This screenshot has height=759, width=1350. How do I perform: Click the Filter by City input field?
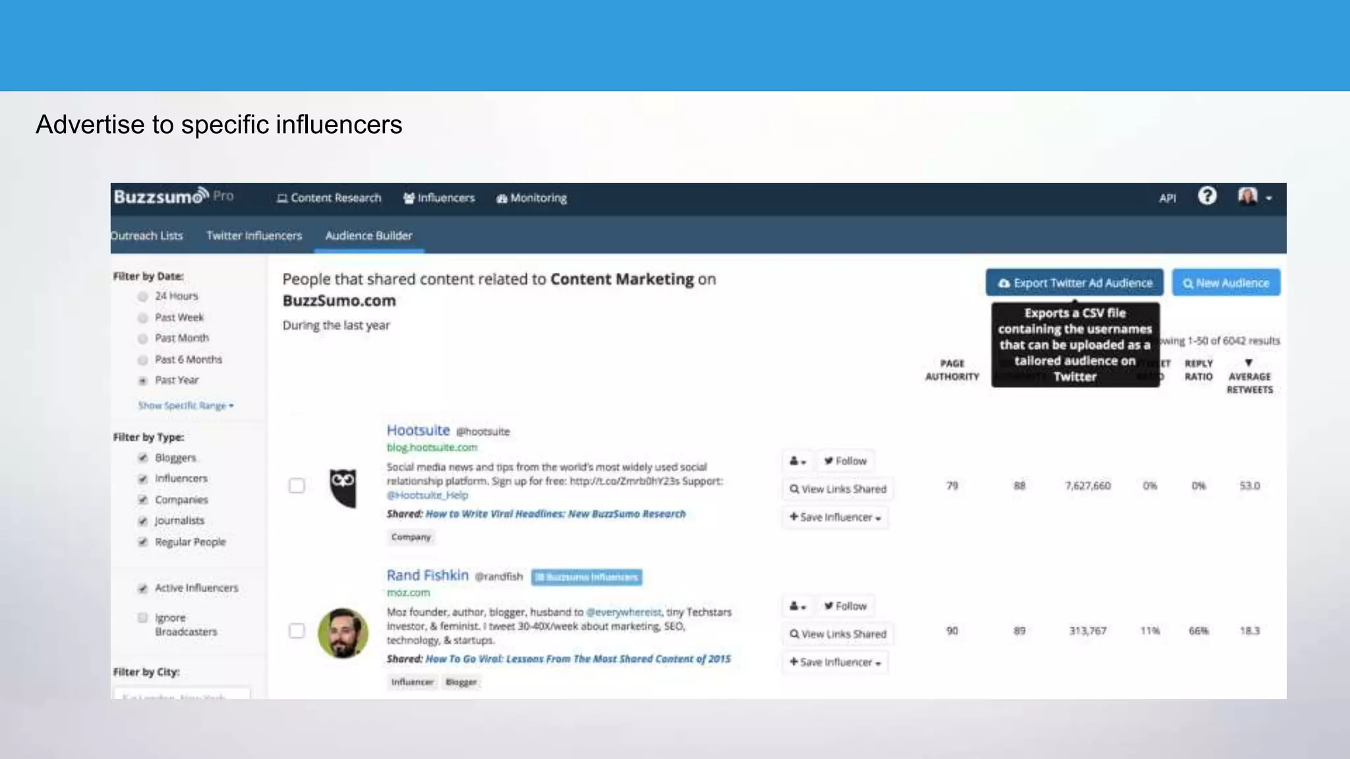coord(182,694)
